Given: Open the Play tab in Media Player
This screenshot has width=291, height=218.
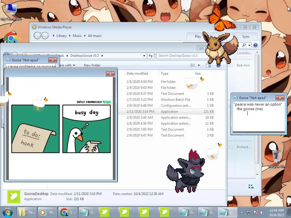Looking at the screenshot, I should [x=198, y=37].
